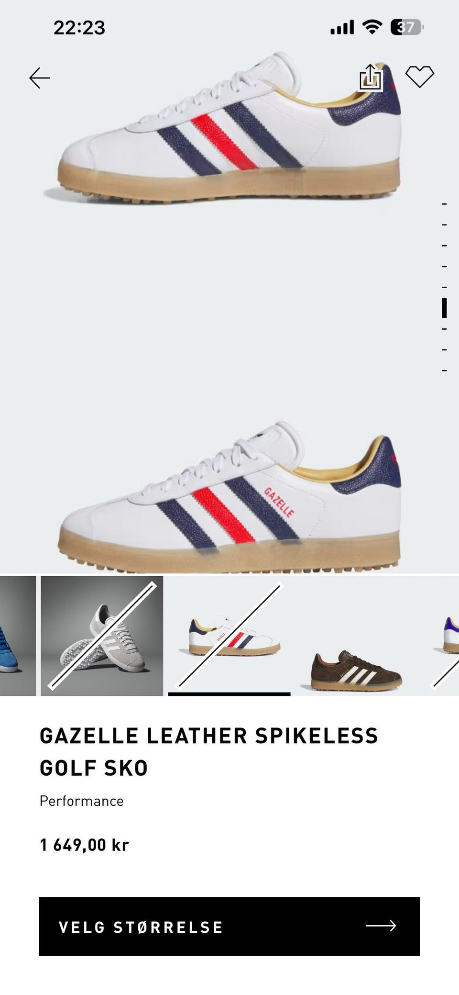Screen dimensions: 459x995
Task: Tap the price 1 649,00 kr
Action: tap(85, 845)
